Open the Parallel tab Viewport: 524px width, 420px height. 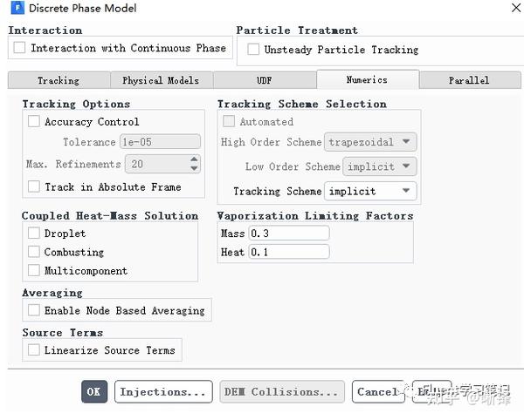469,80
